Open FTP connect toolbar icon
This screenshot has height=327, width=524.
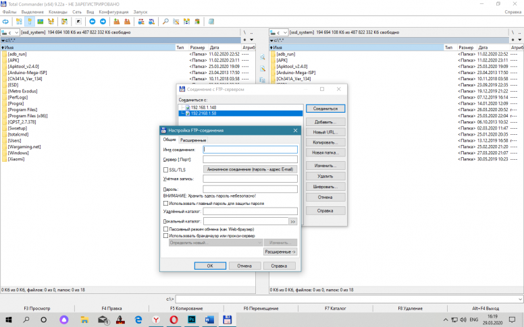click(141, 22)
